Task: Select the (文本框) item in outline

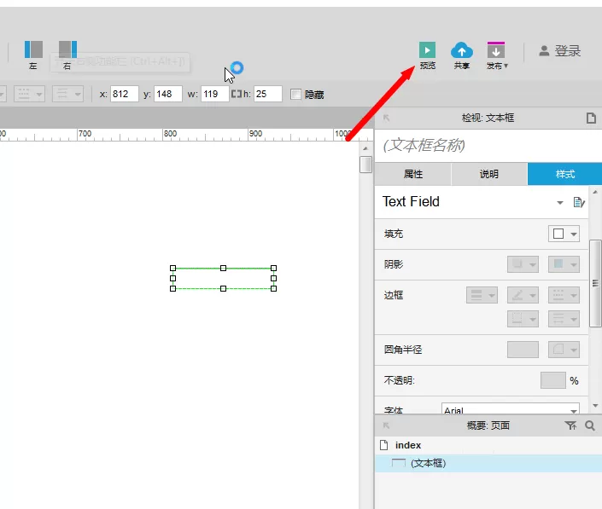Action: [x=488, y=463]
